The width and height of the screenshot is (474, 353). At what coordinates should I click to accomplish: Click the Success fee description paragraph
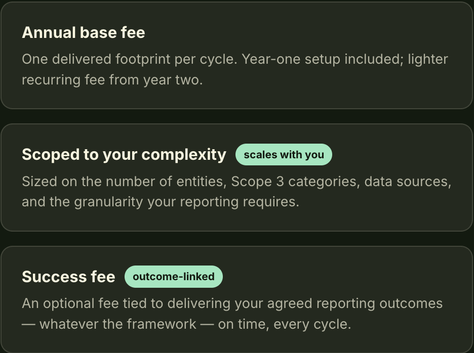232,314
